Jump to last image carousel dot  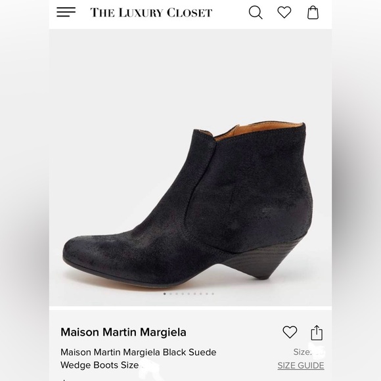point(213,294)
